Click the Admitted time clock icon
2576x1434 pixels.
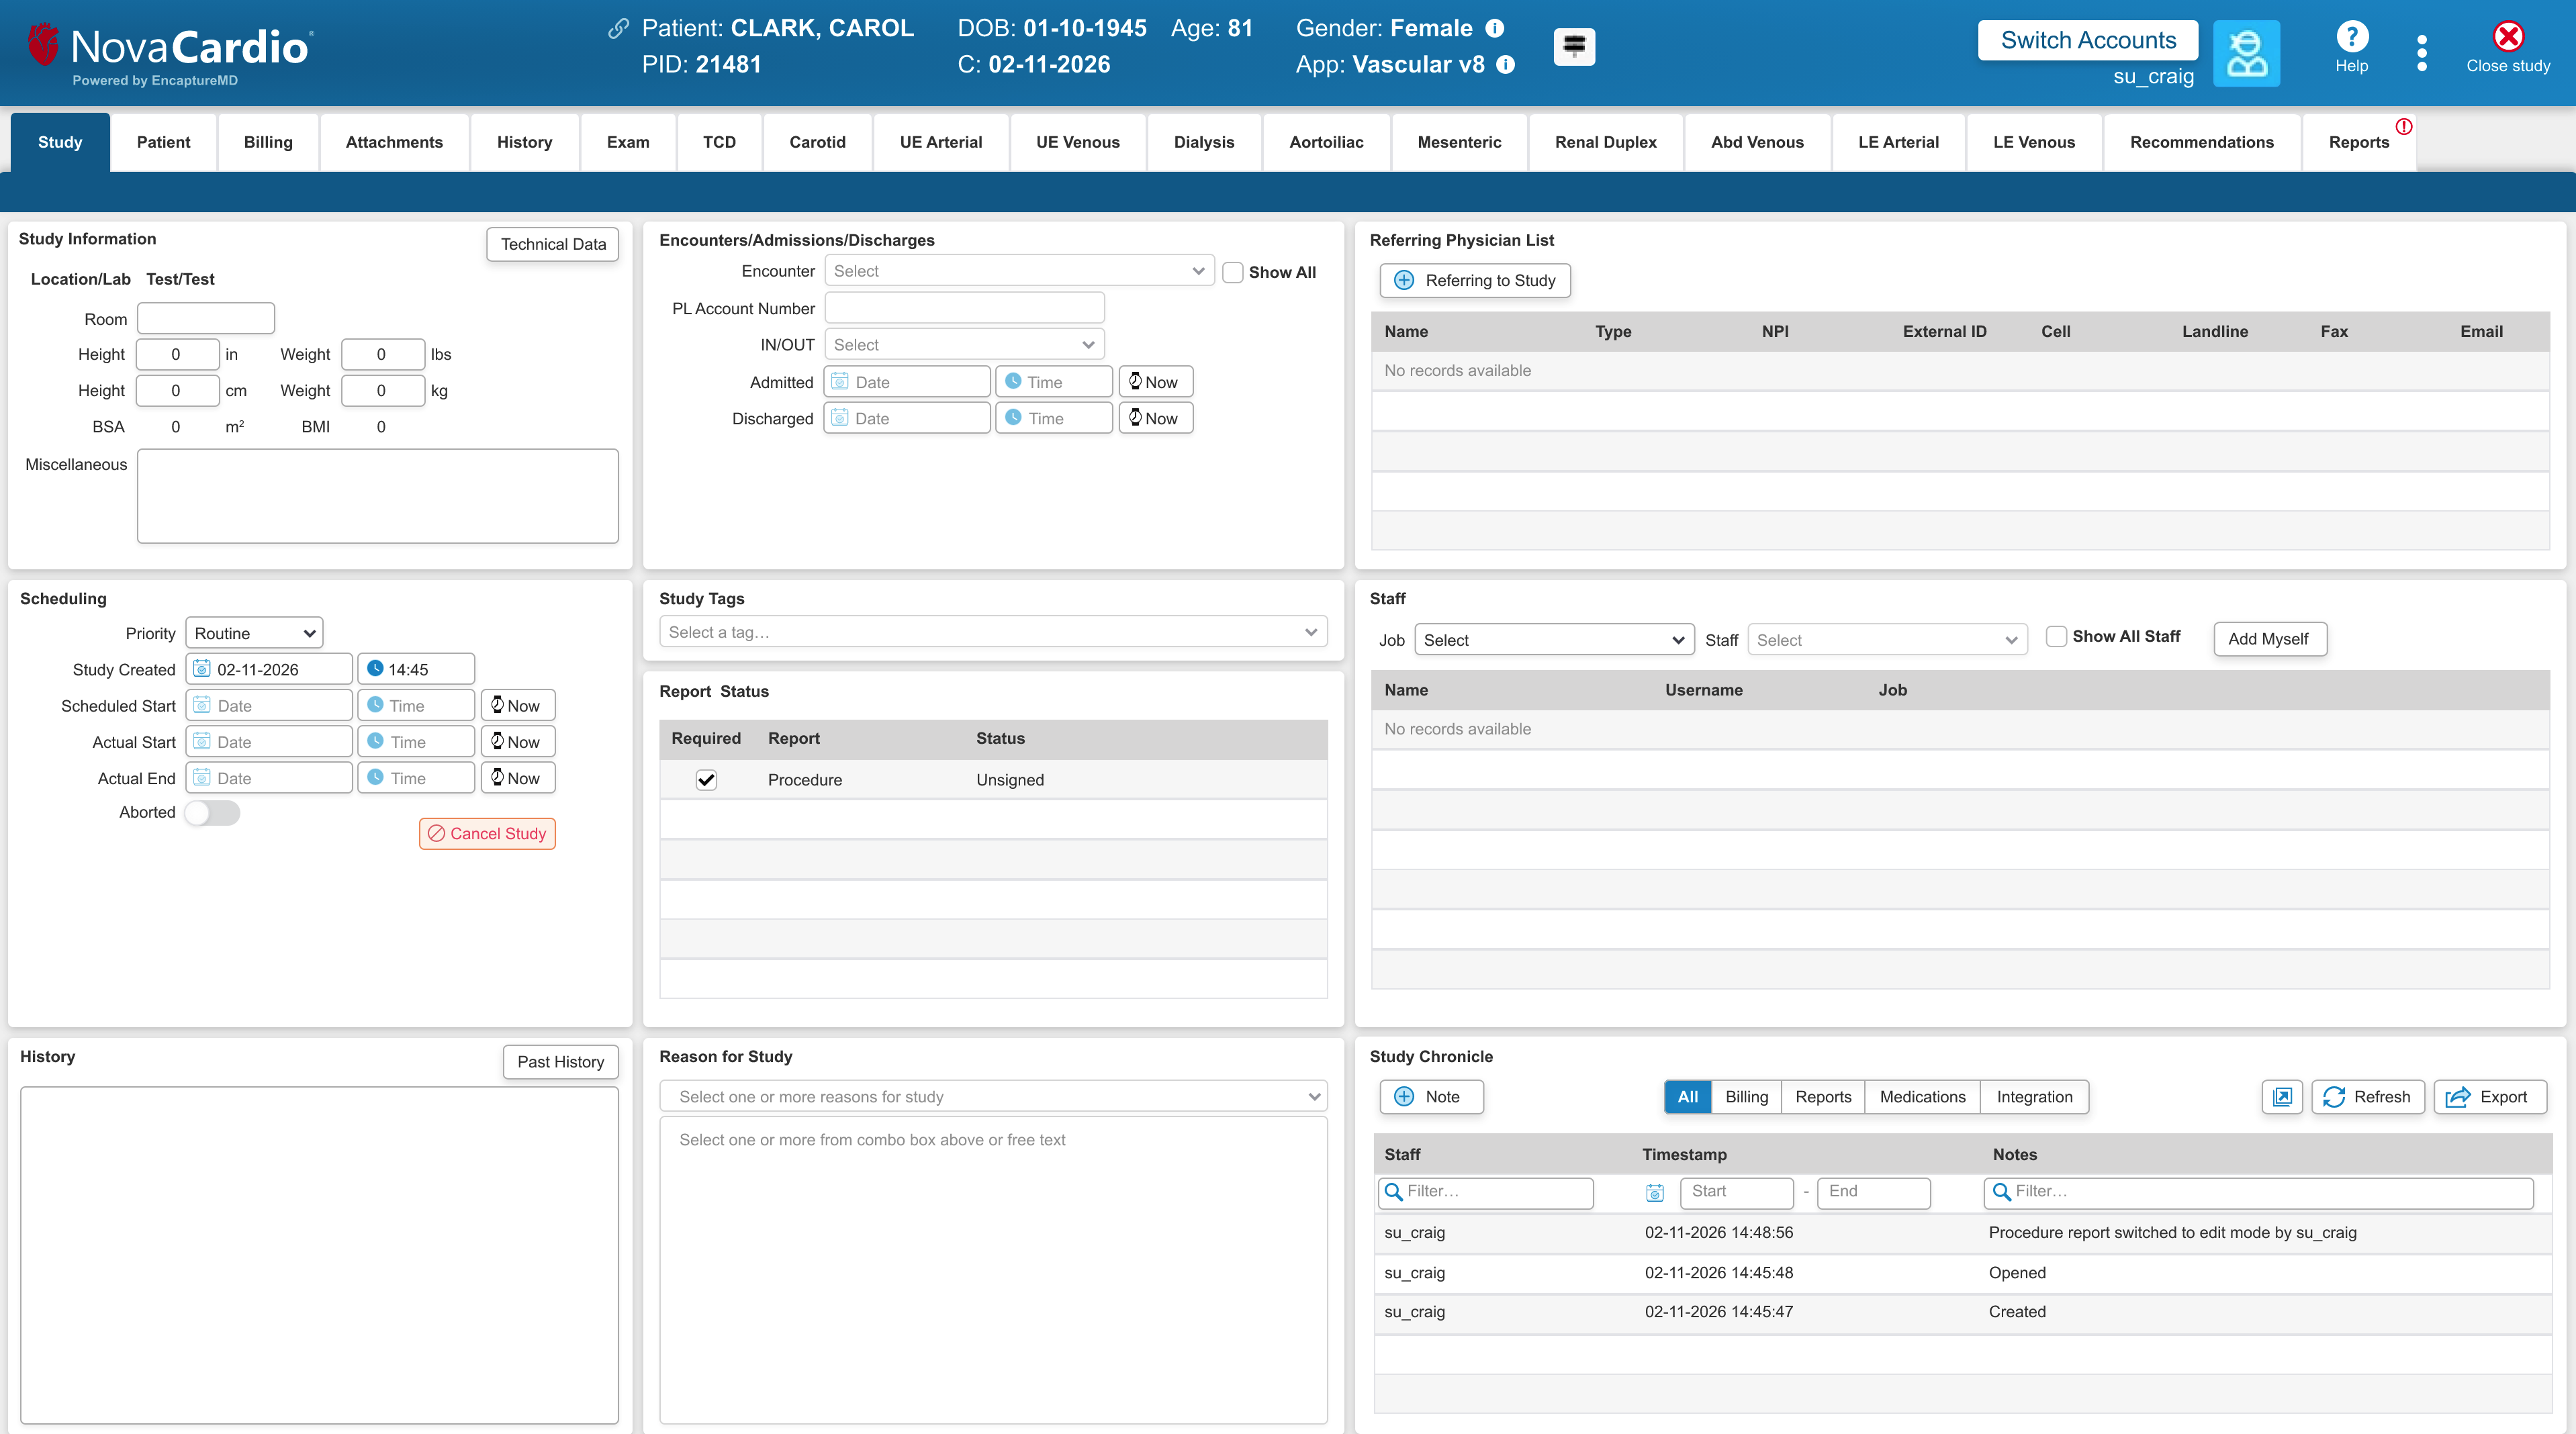pos(1013,382)
